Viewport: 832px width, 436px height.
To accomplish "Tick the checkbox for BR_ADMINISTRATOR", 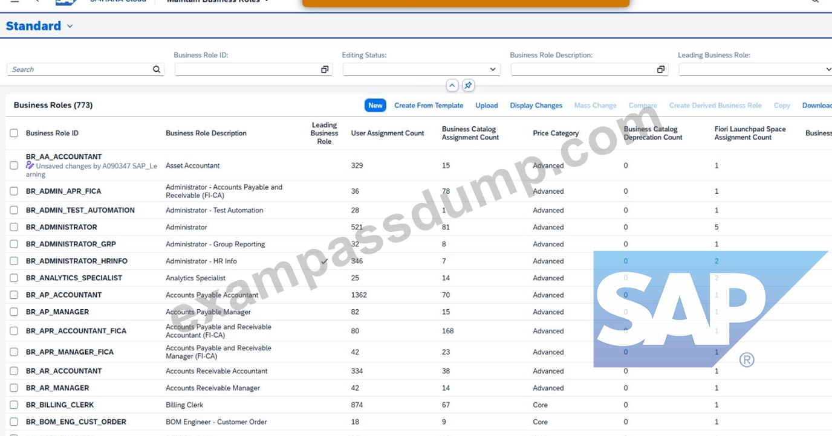I will (x=14, y=227).
